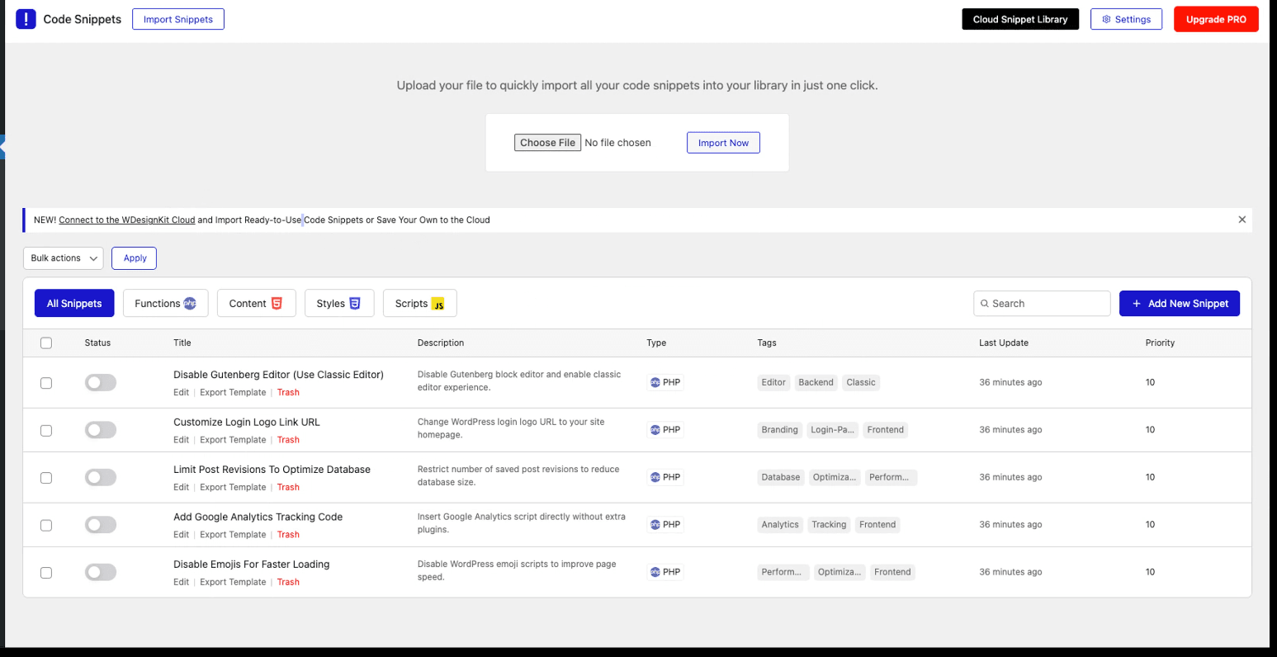The height and width of the screenshot is (657, 1277).
Task: Dismiss the WDesignKit Cloud notice with the X
Action: click(1242, 219)
